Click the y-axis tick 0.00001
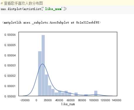The width and height of the screenshot is (134, 110). (10, 86)
